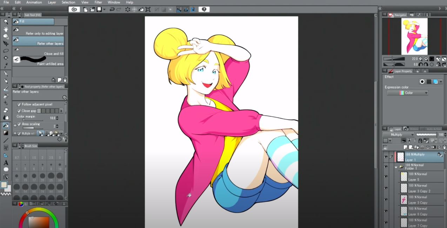Screen dimensions: 447x228
Task: Click the New Layer icon in the Layer panel
Action: coord(405,147)
